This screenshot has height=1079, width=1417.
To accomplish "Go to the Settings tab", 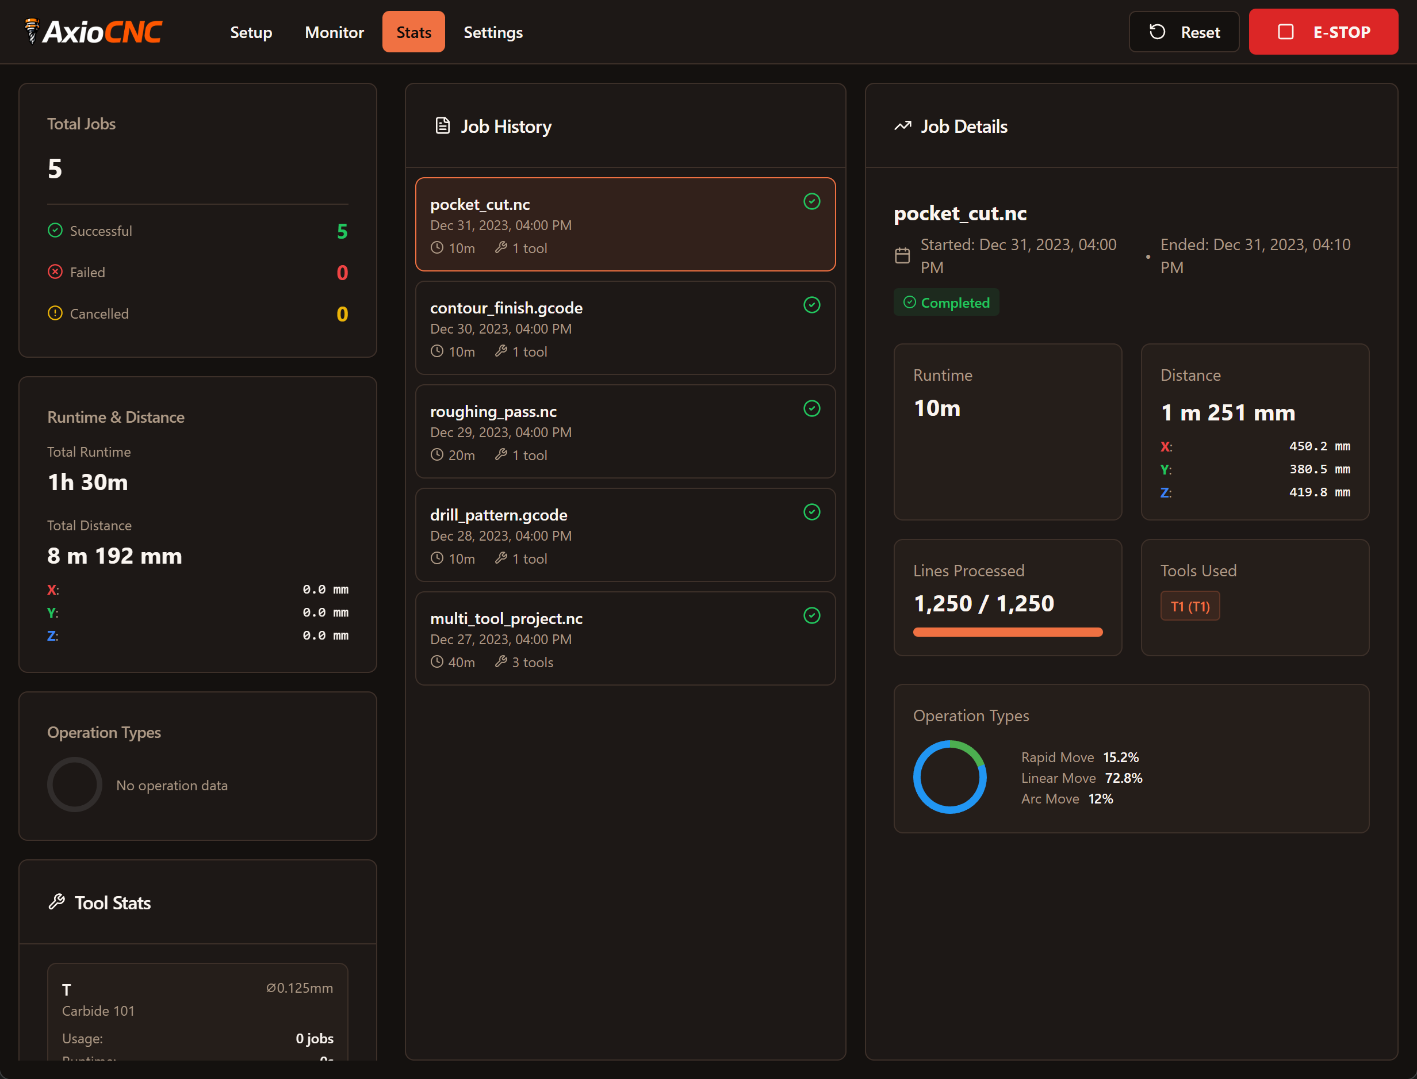I will [x=492, y=32].
